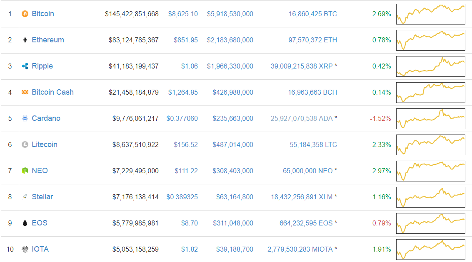Viewport: 472px width, 262px height.
Task: Open the Cardano currency page link
Action: pyautogui.click(x=46, y=118)
